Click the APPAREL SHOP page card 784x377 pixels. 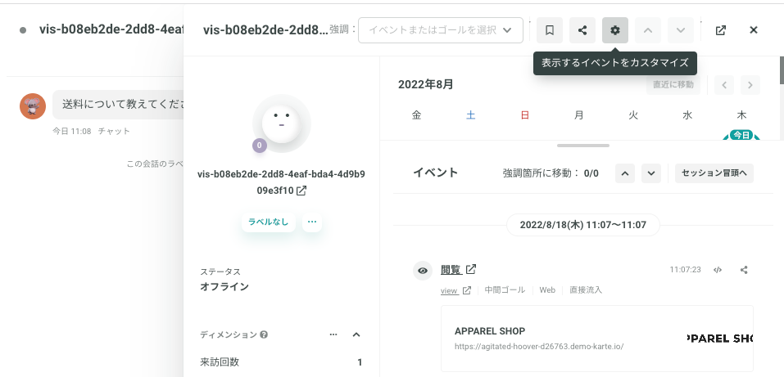point(597,338)
